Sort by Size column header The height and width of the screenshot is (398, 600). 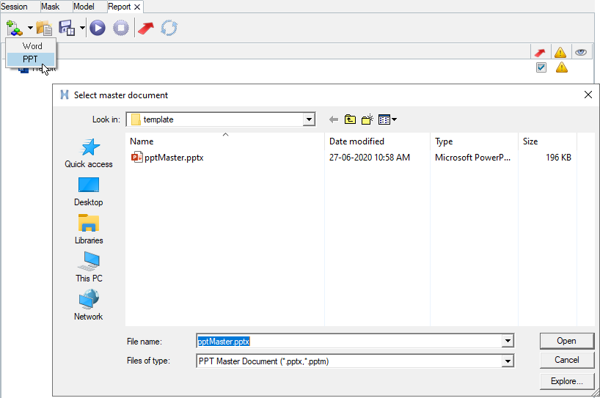coord(547,141)
